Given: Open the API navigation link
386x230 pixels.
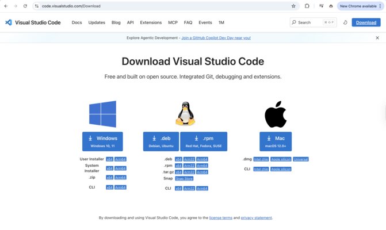Looking at the screenshot, I should click(130, 22).
